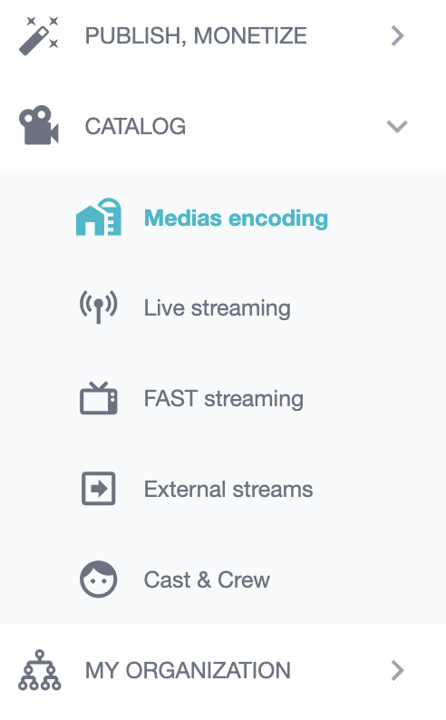The image size is (446, 720).
Task: Expand My Organization with right chevron
Action: click(x=397, y=670)
